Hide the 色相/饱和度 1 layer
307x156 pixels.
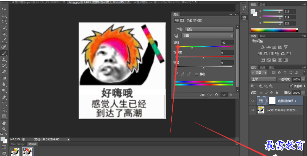click(x=253, y=101)
